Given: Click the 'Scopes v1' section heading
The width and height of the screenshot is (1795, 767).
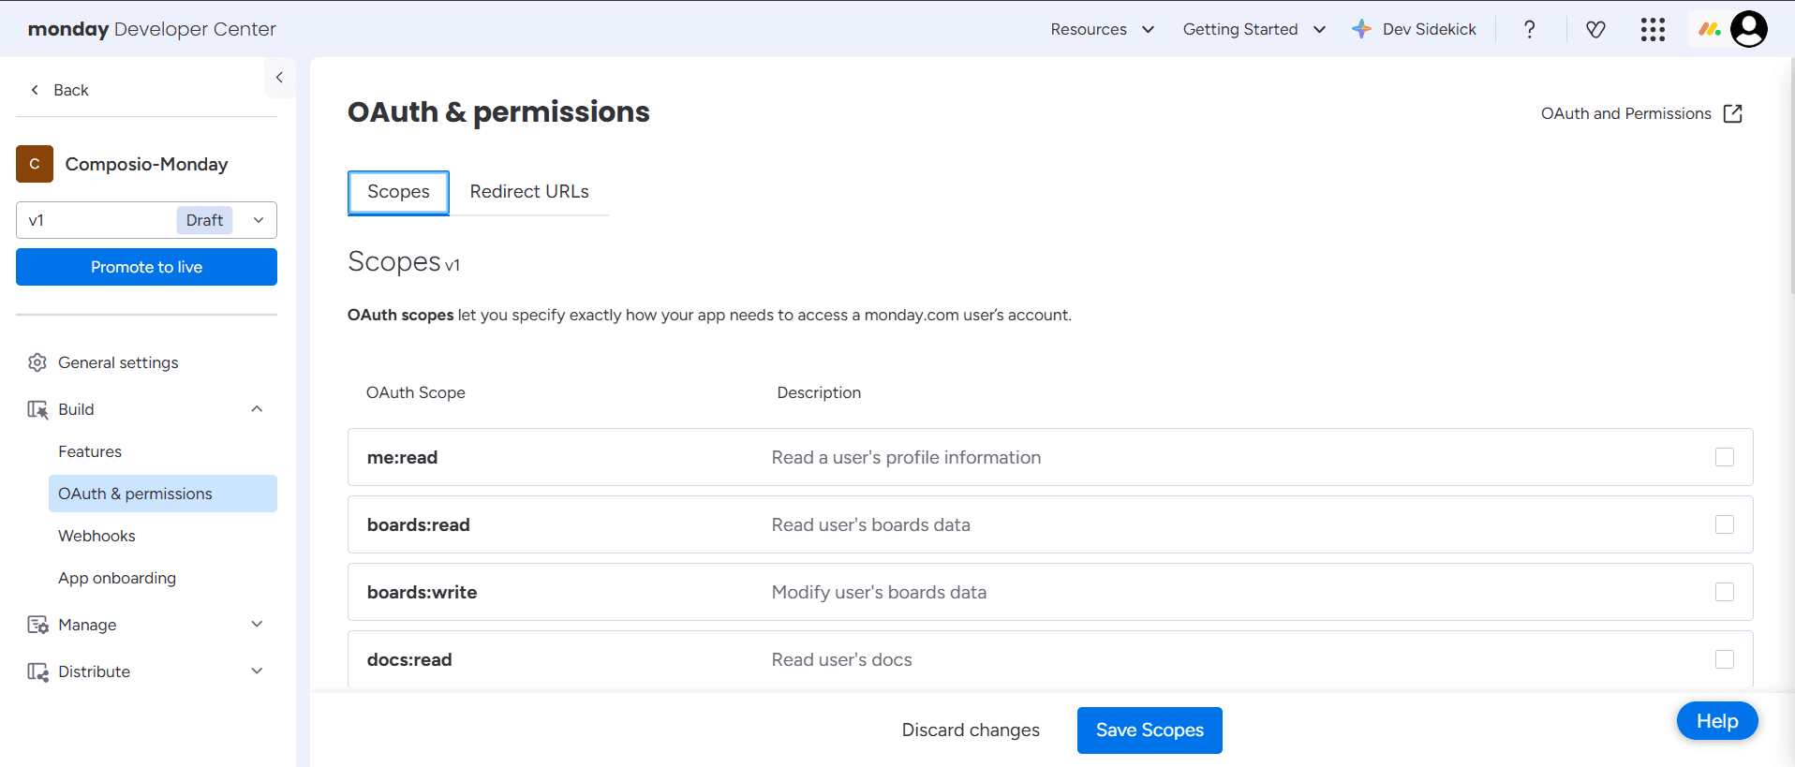Looking at the screenshot, I should click(404, 262).
